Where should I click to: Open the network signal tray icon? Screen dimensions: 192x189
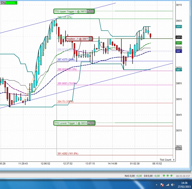[x=167, y=185]
